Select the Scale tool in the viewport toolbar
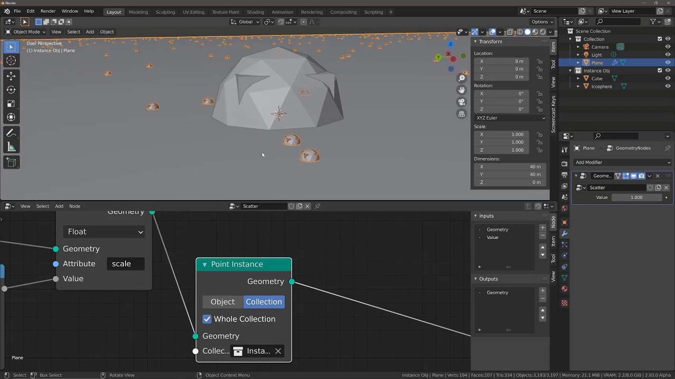This screenshot has height=379, width=675. click(x=11, y=103)
